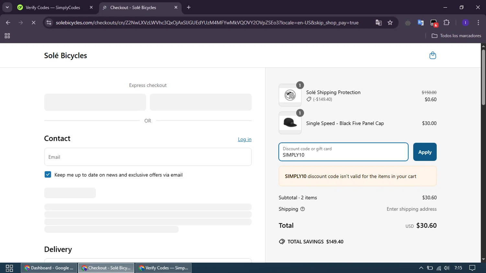Click the Log in link
The width and height of the screenshot is (486, 273).
[x=245, y=139]
